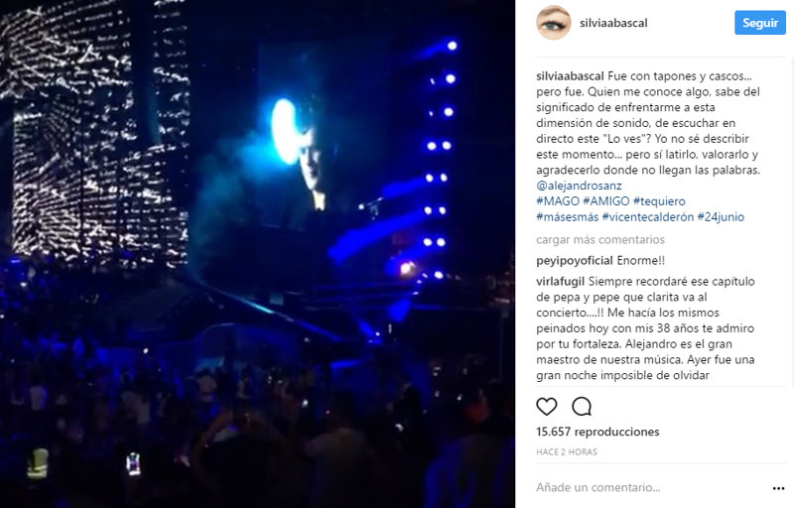Open the HACE 2 HORAS timestamp
Viewport: 794px width, 508px height.
[567, 451]
